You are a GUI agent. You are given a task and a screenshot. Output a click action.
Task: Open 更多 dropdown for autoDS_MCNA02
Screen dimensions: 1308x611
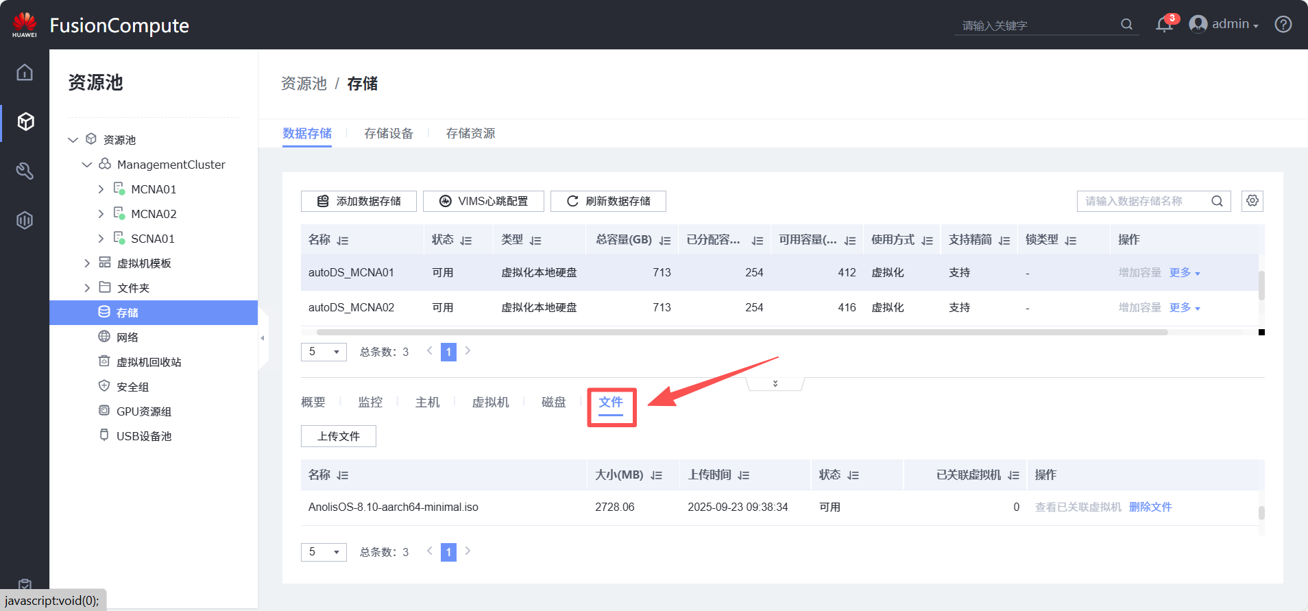[1185, 307]
